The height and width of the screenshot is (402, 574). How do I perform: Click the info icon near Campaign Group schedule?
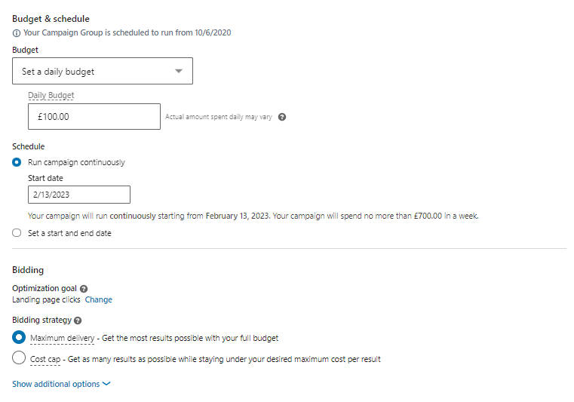click(x=17, y=34)
